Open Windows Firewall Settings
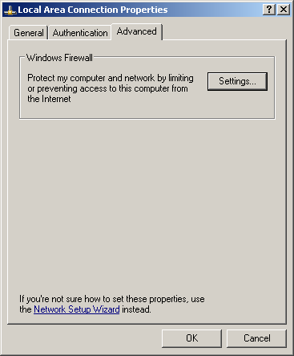The image size is (294, 356). point(237,81)
